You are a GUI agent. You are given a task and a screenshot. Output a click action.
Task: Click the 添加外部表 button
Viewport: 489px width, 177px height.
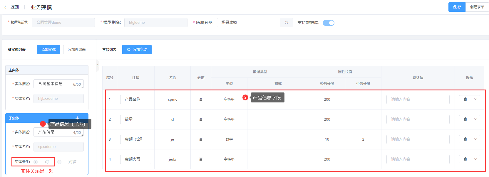[77, 50]
